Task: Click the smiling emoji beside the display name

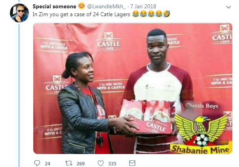Action: tap(82, 6)
